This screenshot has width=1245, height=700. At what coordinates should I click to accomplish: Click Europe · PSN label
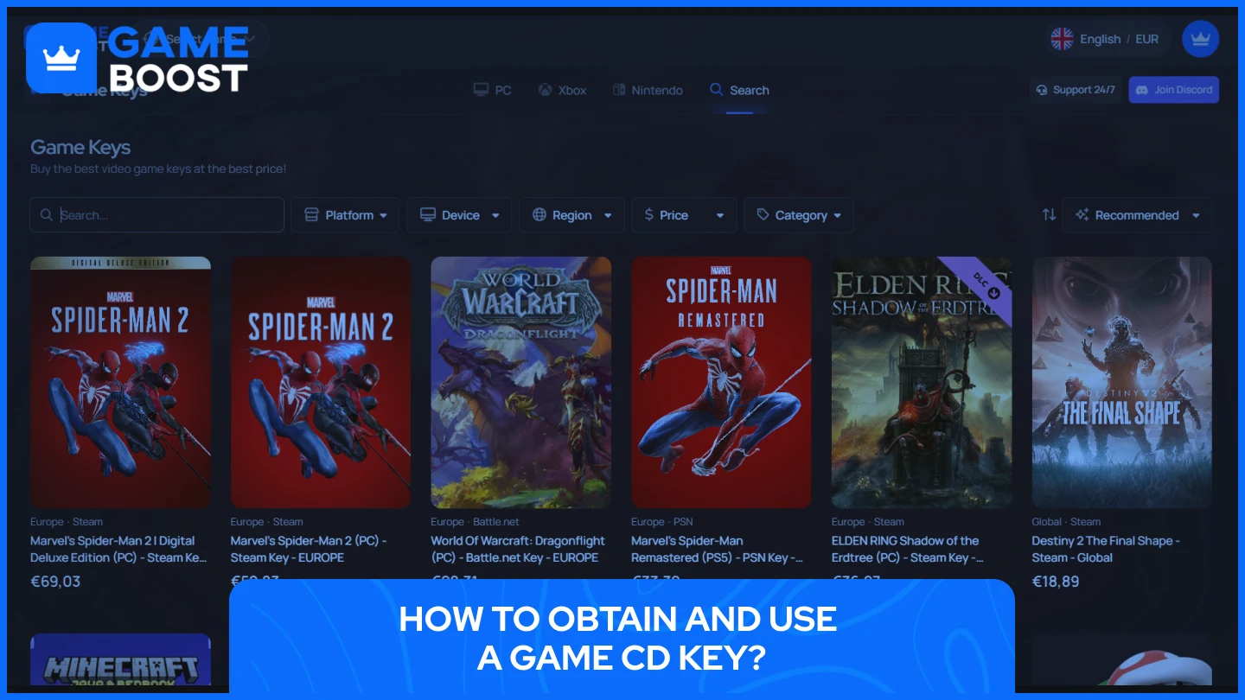[x=662, y=522]
